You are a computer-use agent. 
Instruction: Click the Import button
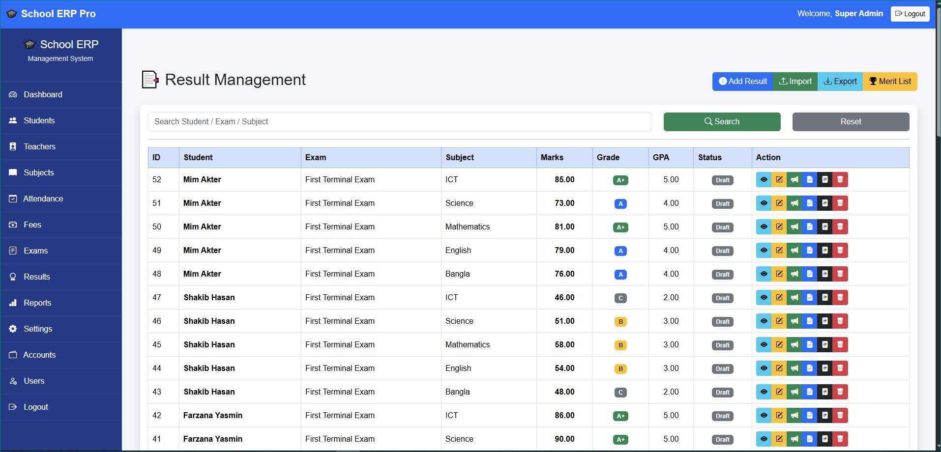point(795,82)
